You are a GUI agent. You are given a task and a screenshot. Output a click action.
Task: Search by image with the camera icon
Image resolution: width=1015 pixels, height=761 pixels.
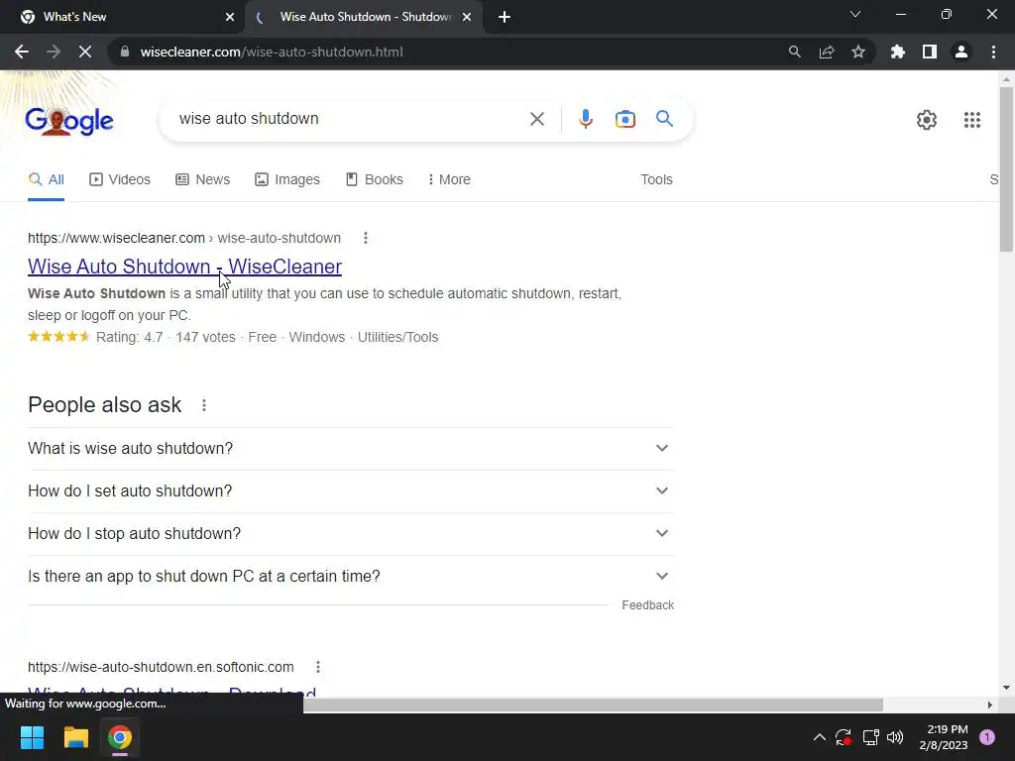tap(625, 119)
